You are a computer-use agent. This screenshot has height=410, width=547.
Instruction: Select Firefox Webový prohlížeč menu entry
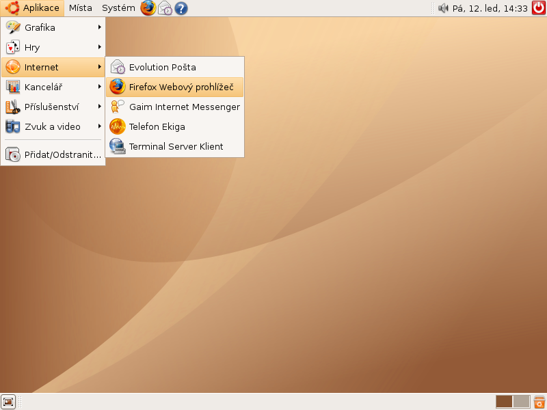pos(174,87)
